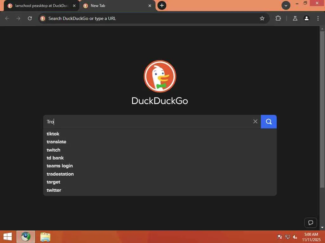Open the taskbar clock showing 5:00 AM

311,237
